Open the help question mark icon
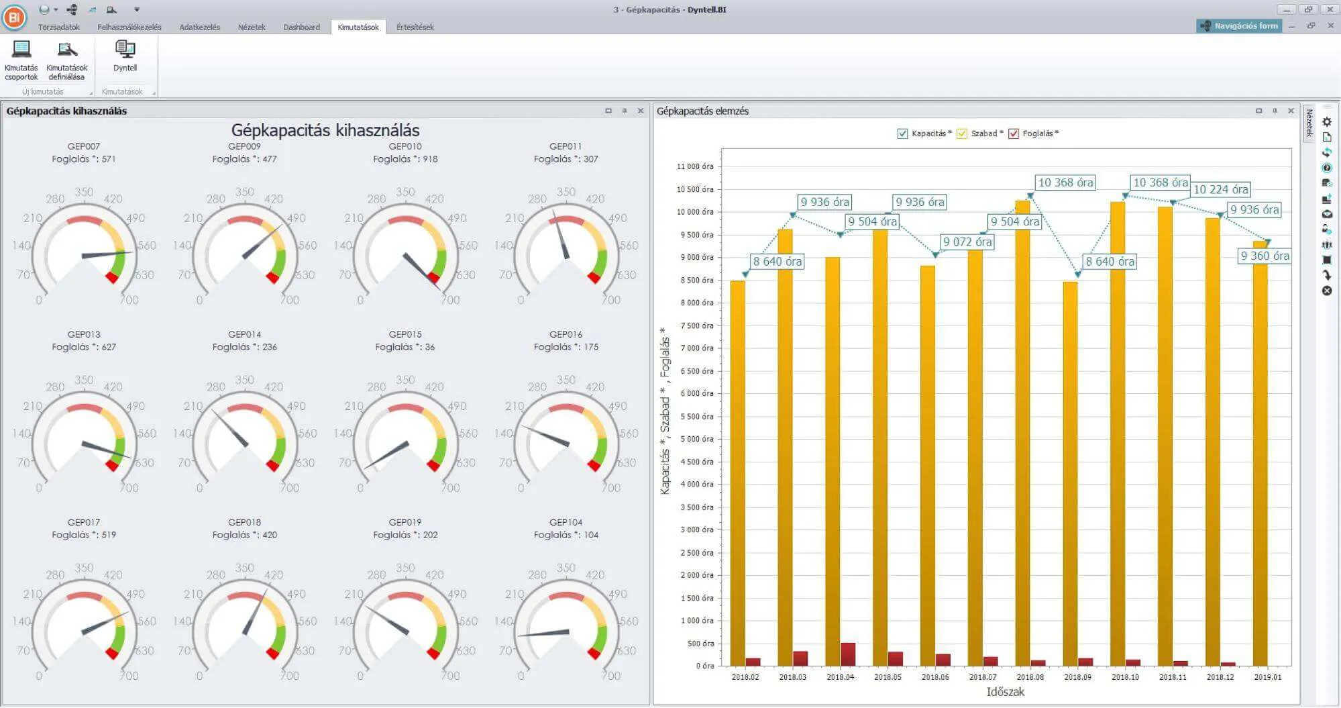This screenshot has width=1341, height=708. pos(1326,168)
